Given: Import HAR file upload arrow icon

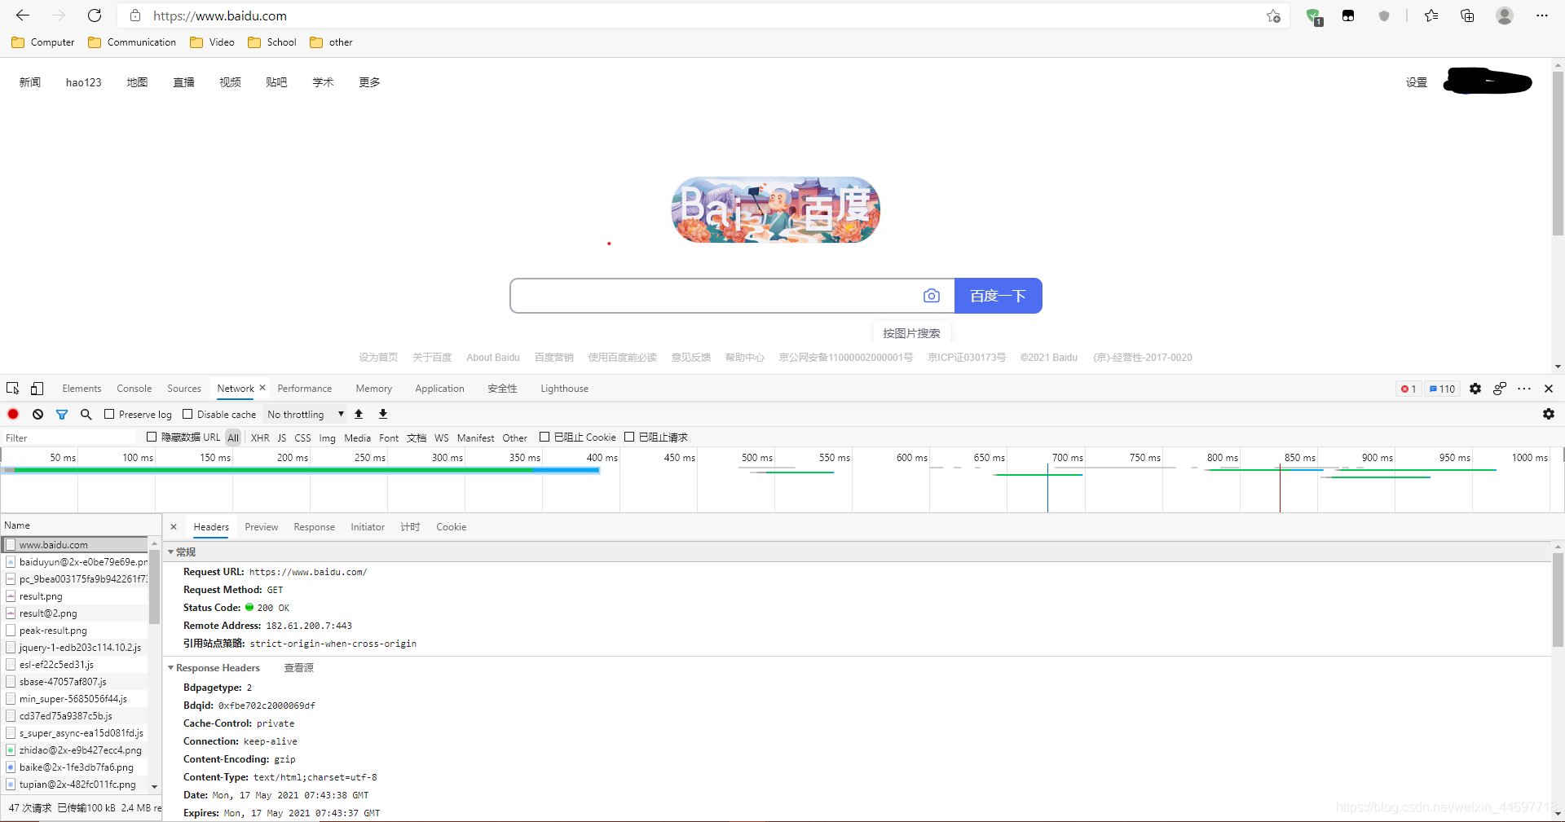Looking at the screenshot, I should coord(359,414).
